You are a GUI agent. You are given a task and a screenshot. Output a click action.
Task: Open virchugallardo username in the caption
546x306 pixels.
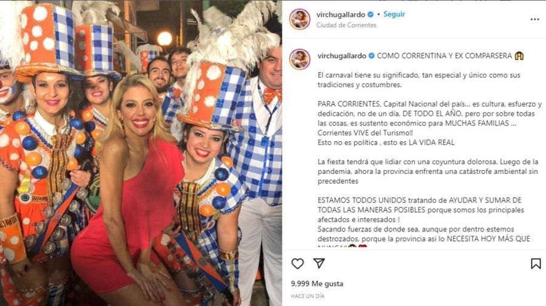(342, 56)
